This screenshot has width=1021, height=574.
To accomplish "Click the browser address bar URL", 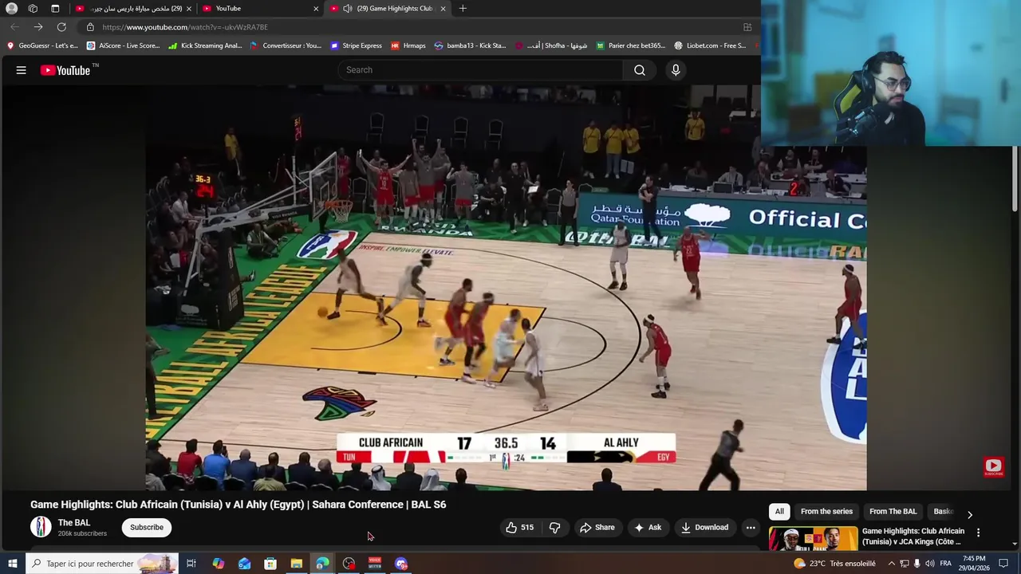I will pos(185,27).
